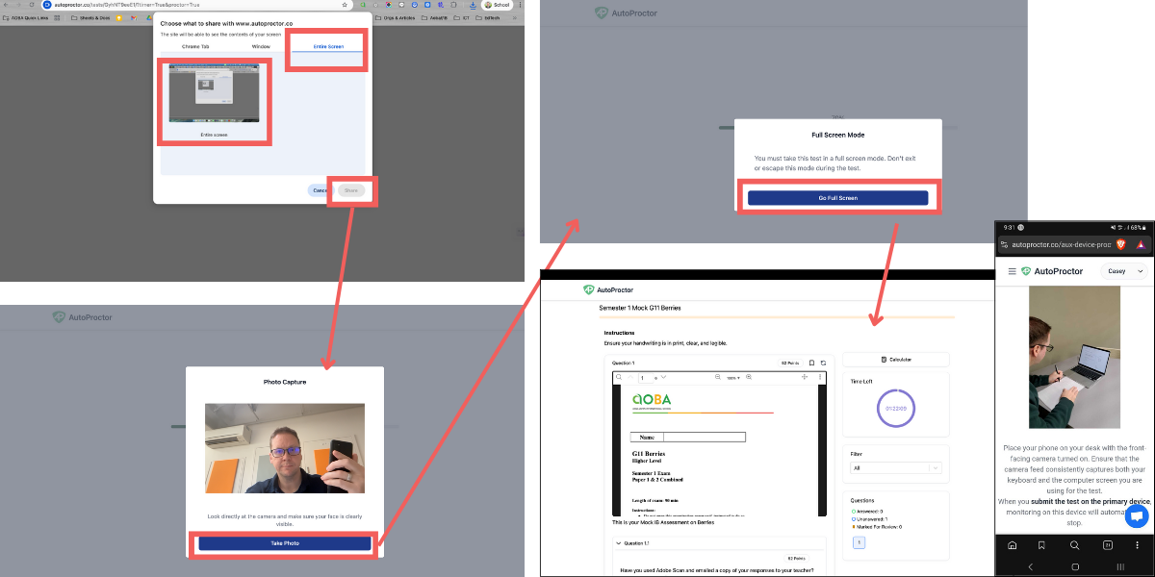
Task: Click the refresh icon on Question 1
Action: 823,363
